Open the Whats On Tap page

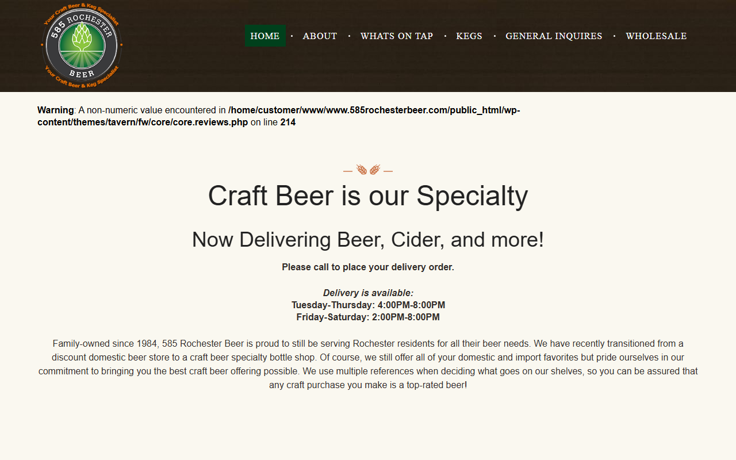click(x=397, y=36)
